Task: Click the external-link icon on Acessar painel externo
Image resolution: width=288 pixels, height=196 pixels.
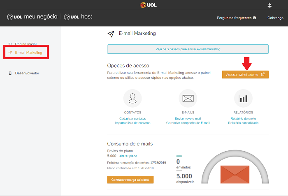Action: pyautogui.click(x=263, y=74)
